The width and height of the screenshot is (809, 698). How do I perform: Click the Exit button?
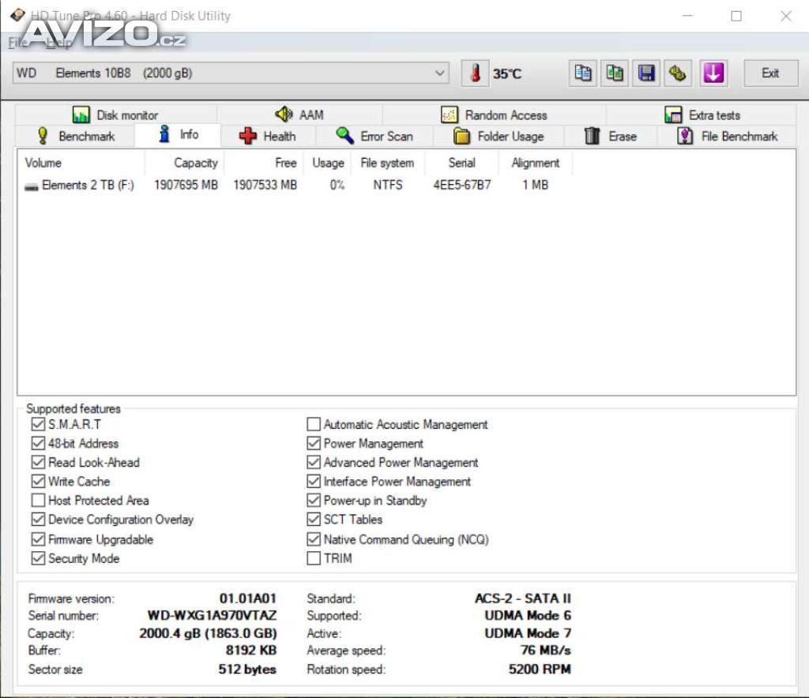(770, 73)
